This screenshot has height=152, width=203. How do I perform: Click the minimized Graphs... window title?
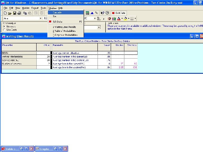[x=46, y=149]
